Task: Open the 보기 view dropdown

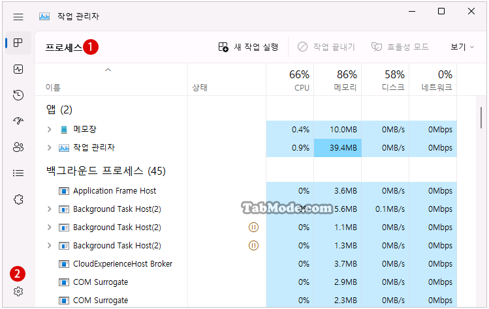Action: click(462, 47)
